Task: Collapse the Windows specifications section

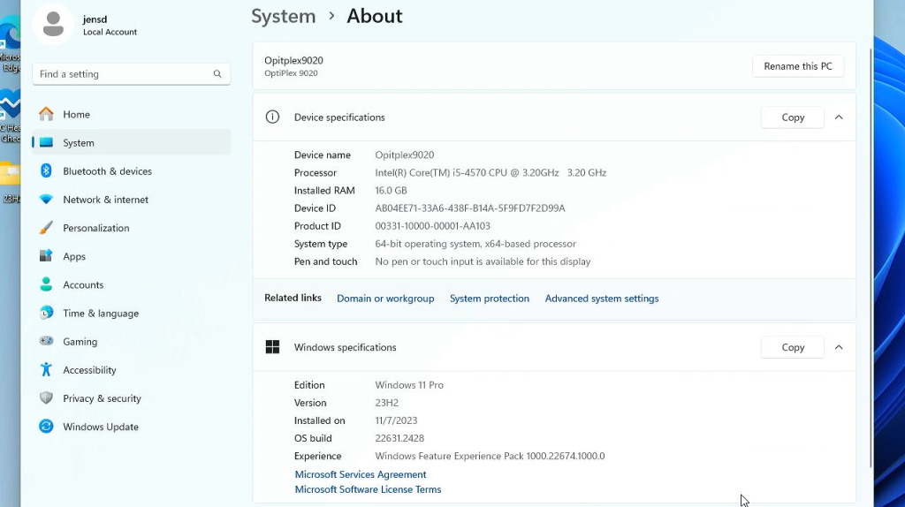Action: coord(839,347)
